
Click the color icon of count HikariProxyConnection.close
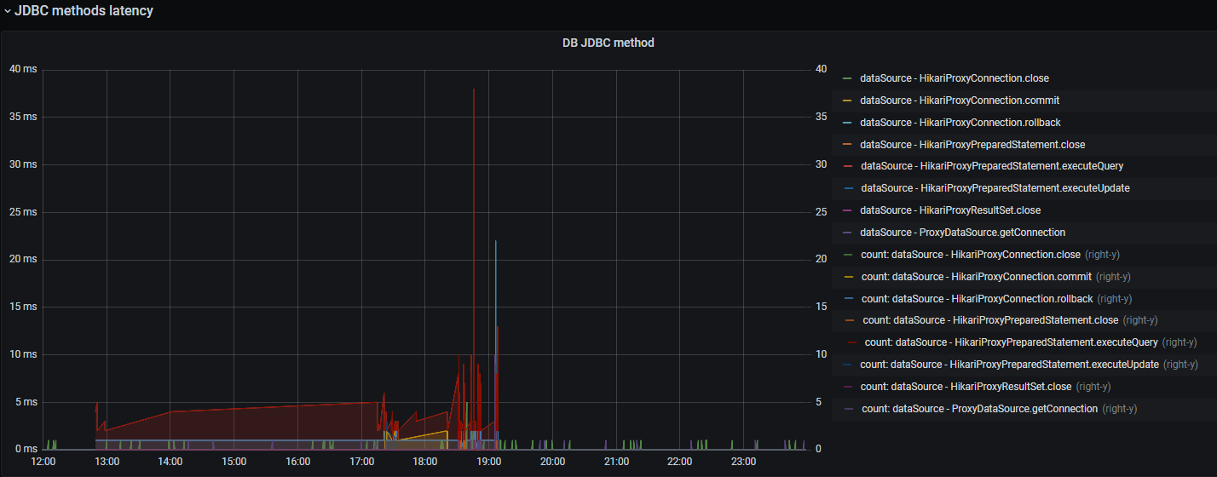tap(847, 255)
